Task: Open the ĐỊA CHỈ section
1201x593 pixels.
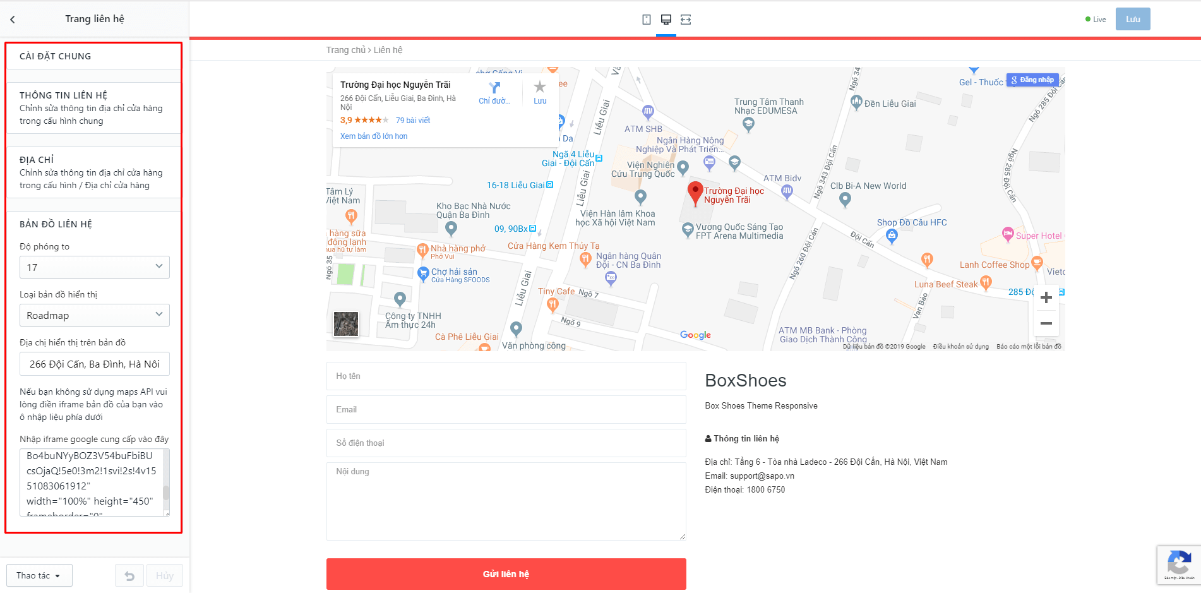Action: (x=93, y=172)
